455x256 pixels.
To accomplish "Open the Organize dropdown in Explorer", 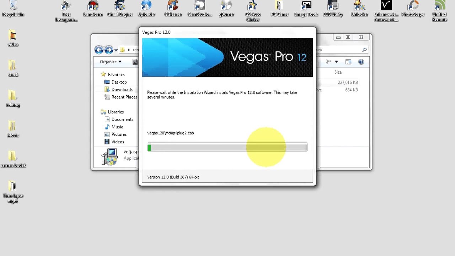I will point(111,62).
